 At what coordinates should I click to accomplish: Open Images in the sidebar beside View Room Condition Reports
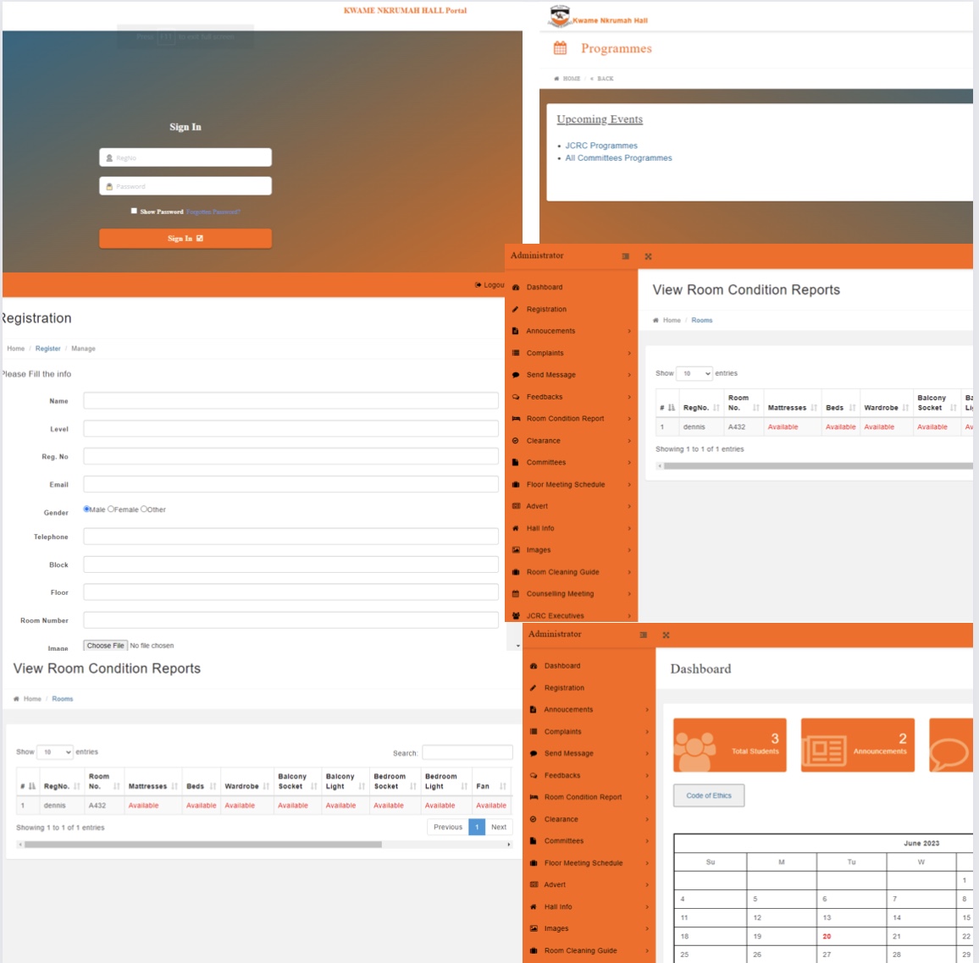[x=539, y=550]
